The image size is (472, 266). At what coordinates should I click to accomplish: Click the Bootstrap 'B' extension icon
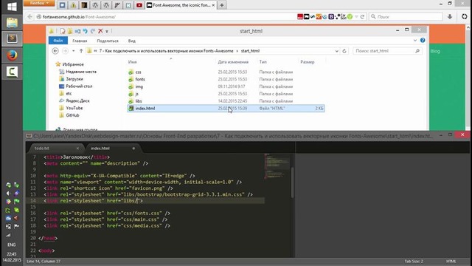331,17
